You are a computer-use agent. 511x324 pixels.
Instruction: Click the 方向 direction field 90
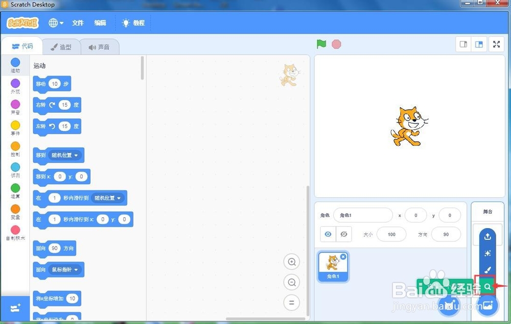[x=446, y=234]
